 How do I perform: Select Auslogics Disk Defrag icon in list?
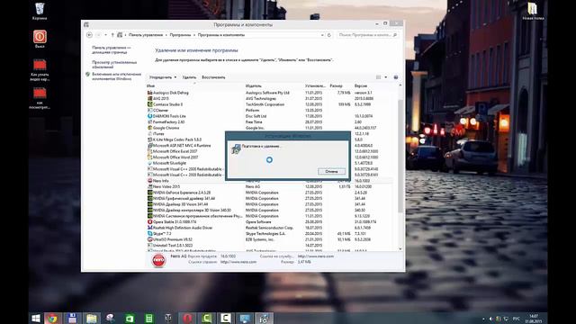pyautogui.click(x=150, y=93)
